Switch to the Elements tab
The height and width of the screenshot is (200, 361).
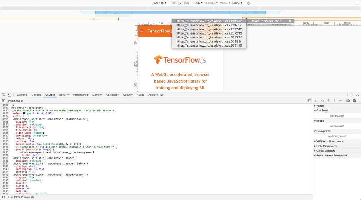(22, 95)
